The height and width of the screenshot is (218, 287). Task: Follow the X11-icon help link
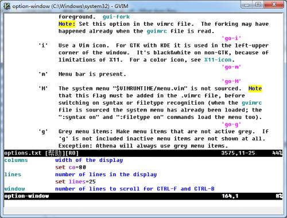coord(218,60)
